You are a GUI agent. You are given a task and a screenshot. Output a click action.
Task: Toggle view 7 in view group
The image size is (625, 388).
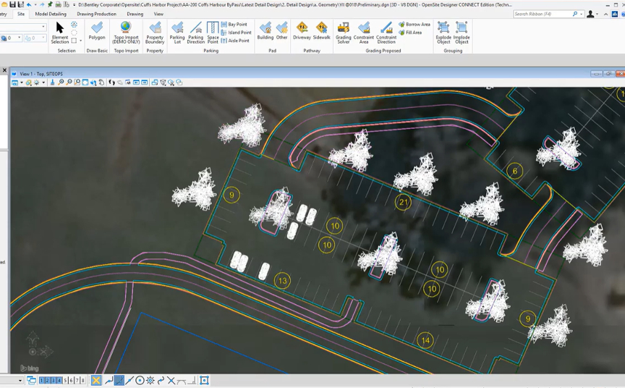(77, 381)
